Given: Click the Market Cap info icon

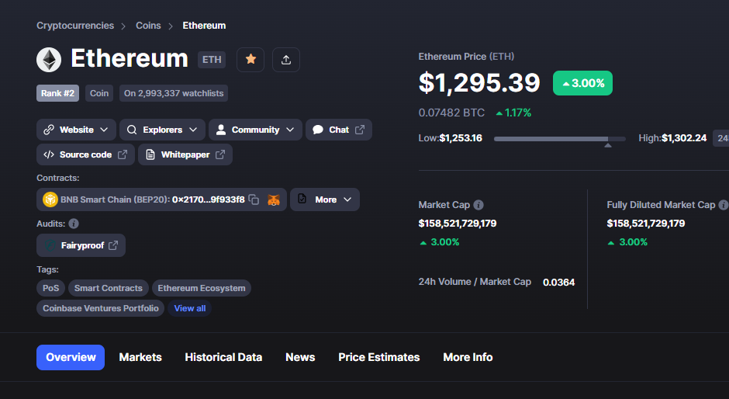Looking at the screenshot, I should click(x=479, y=205).
